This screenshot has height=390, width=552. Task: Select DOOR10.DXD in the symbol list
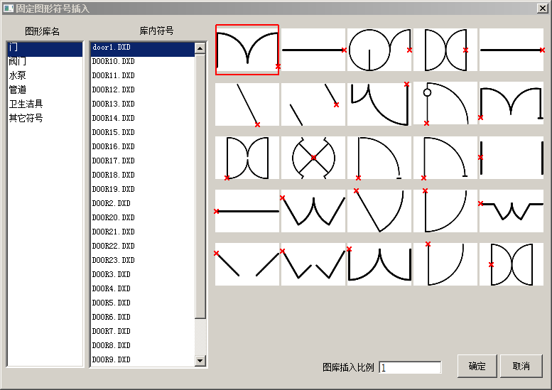coord(143,61)
